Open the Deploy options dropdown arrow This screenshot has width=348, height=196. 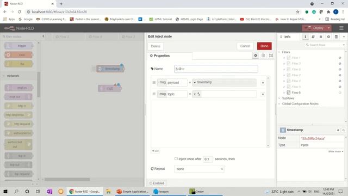(328, 28)
